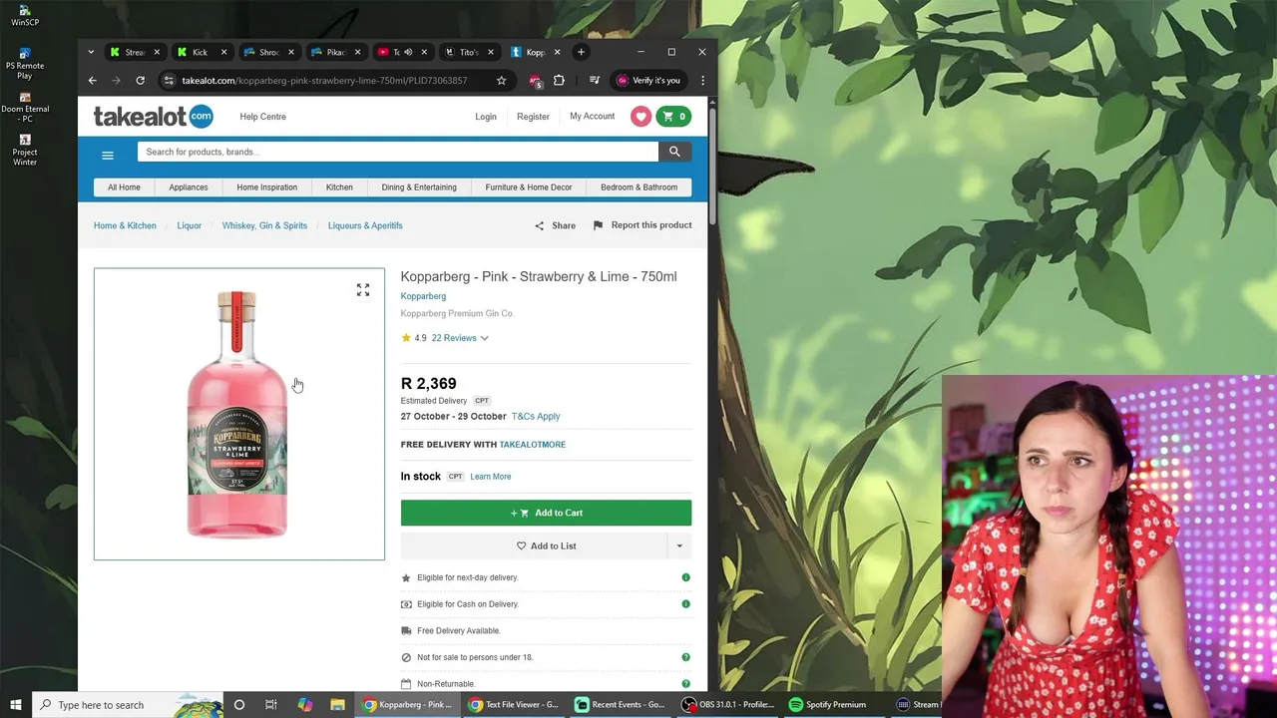Open Chrome extensions puzzle icon
Viewport: 1277px width, 718px height.
(x=559, y=81)
